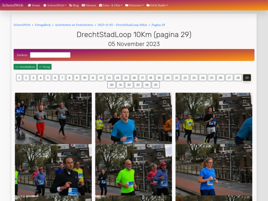Click the Nieuws newspaper icon
Image resolution: width=268 pixels, height=201 pixels.
(83, 5)
